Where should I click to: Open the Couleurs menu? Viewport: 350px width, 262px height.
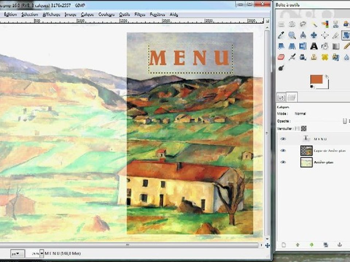click(x=106, y=15)
